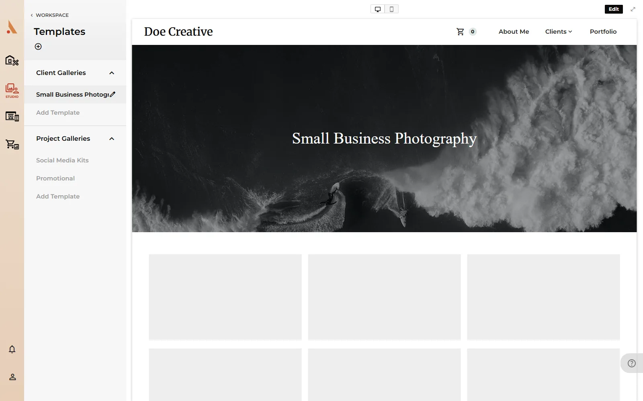The image size is (643, 401).
Task: Click the orange app logo icon
Action: tap(12, 27)
